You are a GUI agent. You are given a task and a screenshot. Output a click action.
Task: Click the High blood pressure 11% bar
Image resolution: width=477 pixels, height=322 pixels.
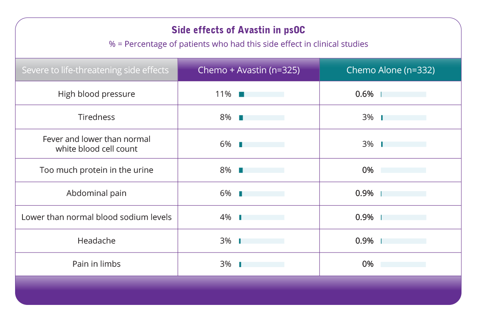[262, 94]
